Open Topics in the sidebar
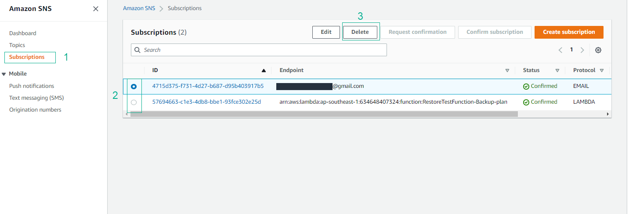The height and width of the screenshot is (214, 629). [17, 45]
